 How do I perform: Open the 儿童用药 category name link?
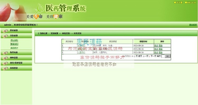pos(81,52)
